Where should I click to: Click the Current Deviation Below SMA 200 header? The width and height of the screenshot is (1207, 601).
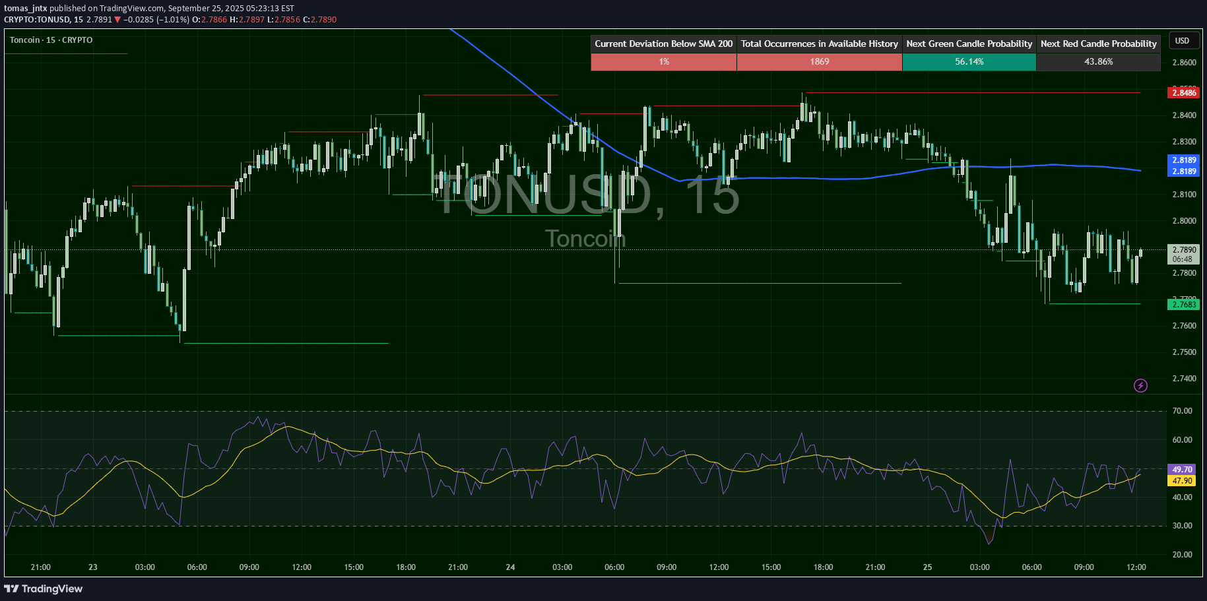tap(664, 44)
